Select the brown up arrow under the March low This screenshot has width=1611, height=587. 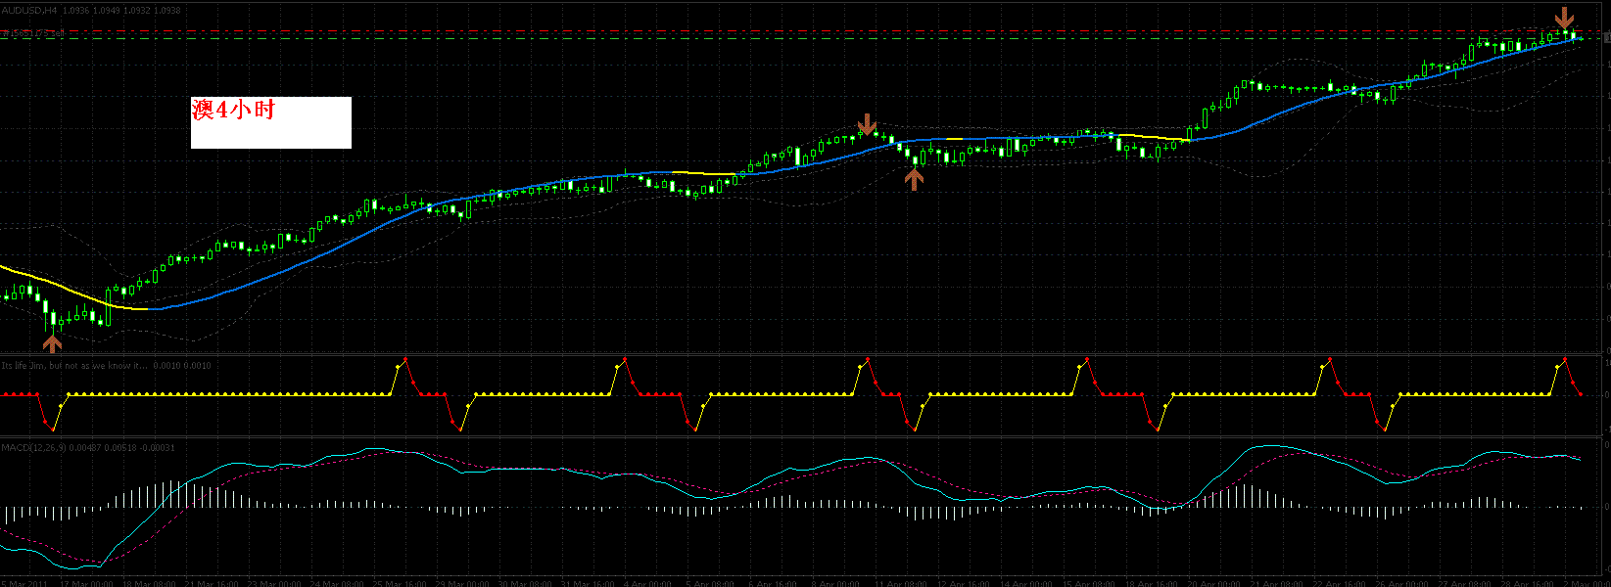52,343
